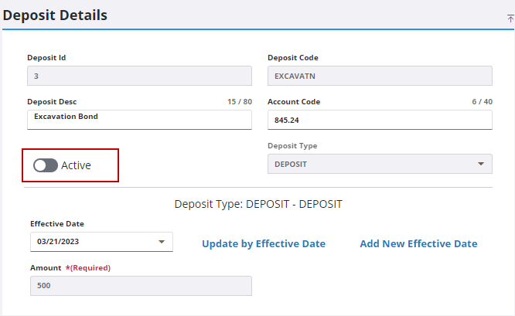
Task: Click the Effective Date value 03/21/2023
Action: click(58, 242)
